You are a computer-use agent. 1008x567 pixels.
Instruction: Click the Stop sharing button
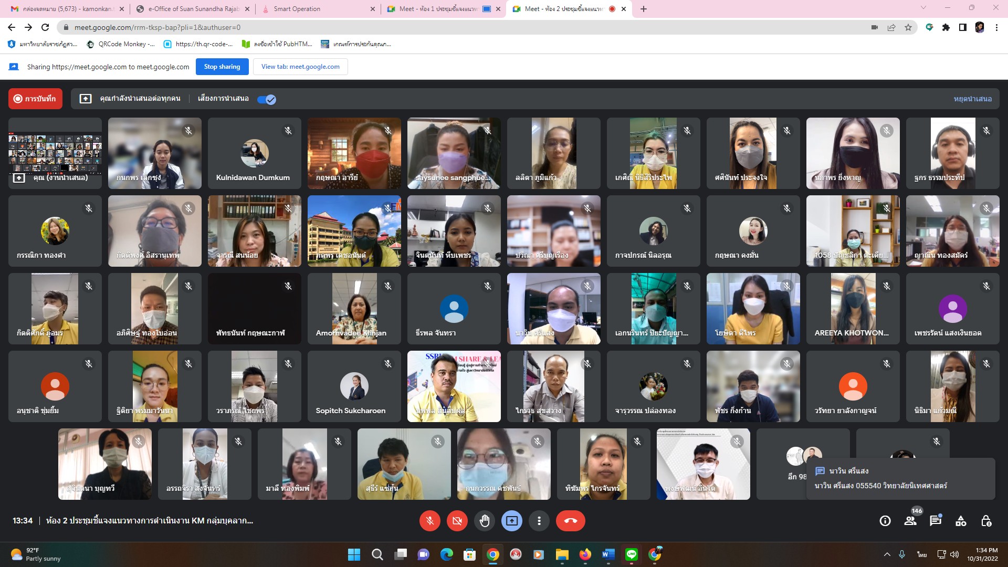tap(222, 67)
